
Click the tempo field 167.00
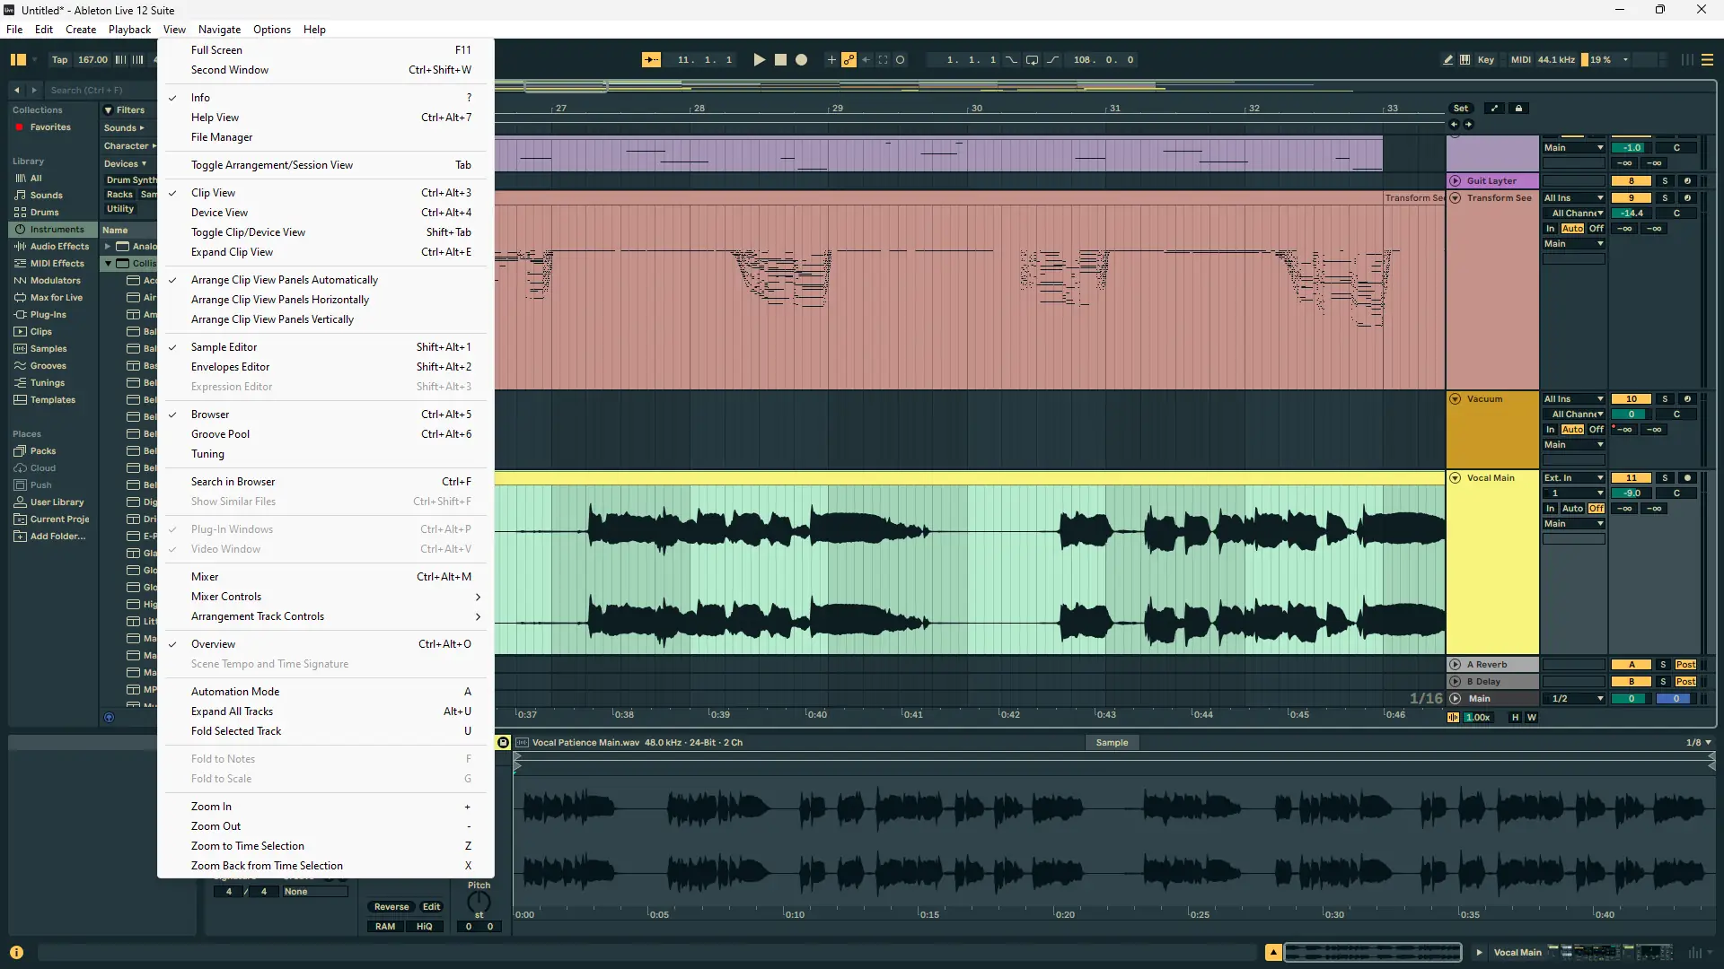[x=92, y=60]
